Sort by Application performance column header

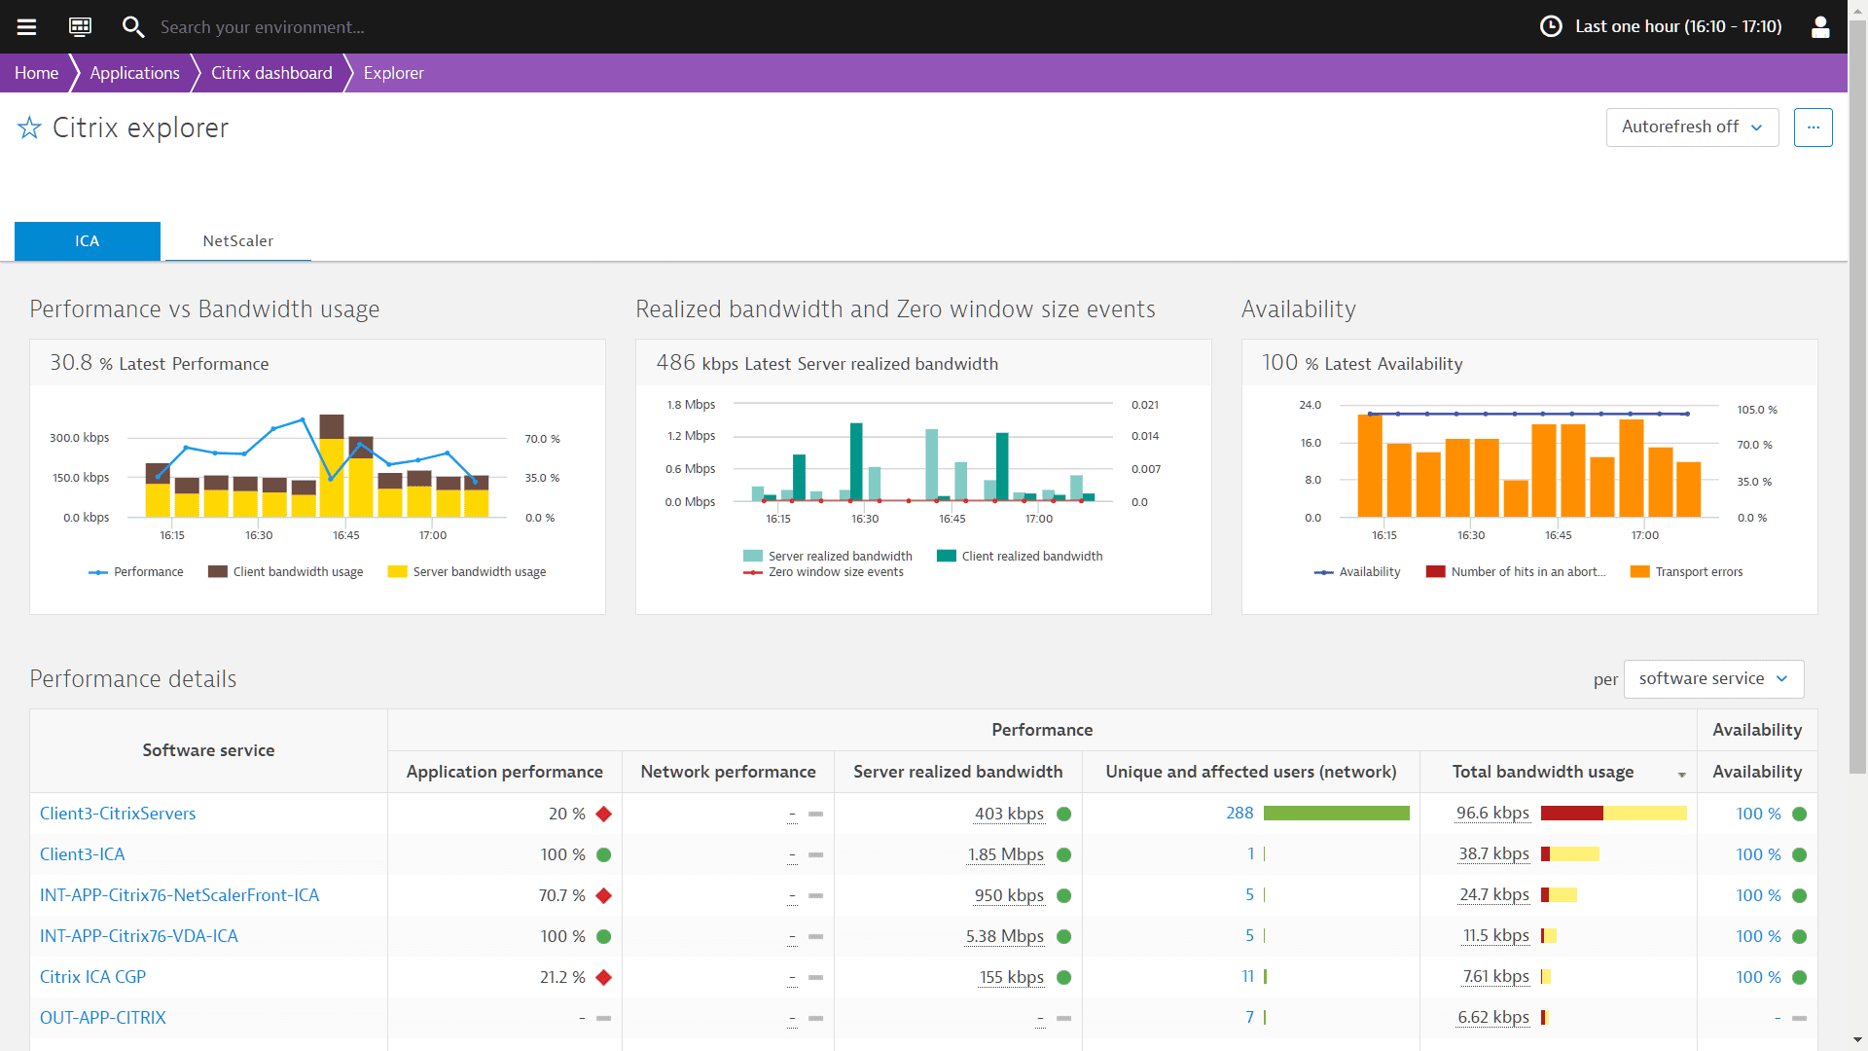pos(504,772)
